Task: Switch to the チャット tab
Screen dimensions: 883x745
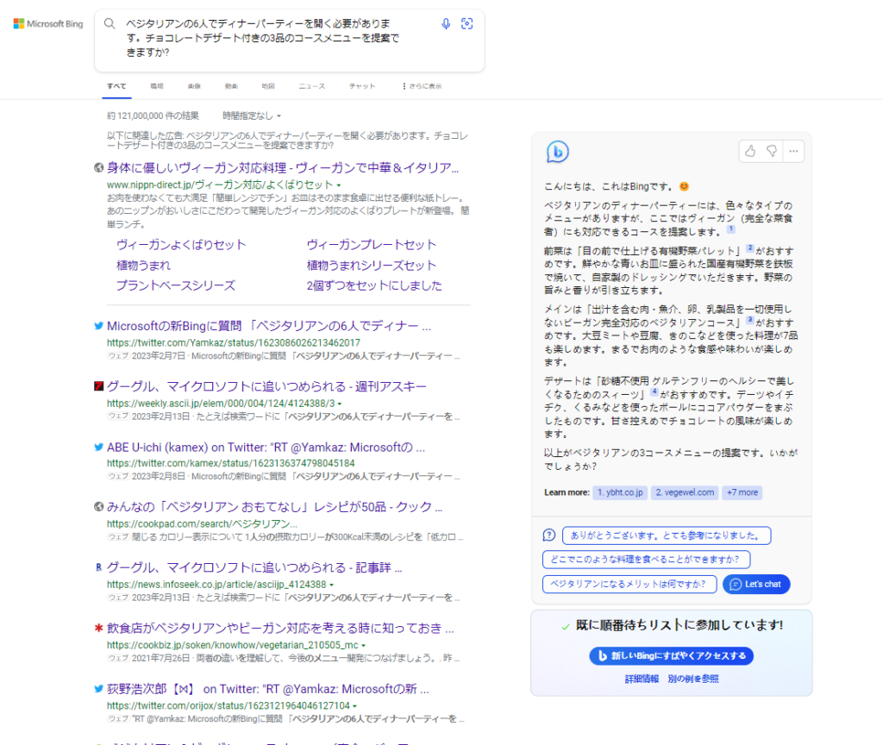Action: tap(362, 86)
